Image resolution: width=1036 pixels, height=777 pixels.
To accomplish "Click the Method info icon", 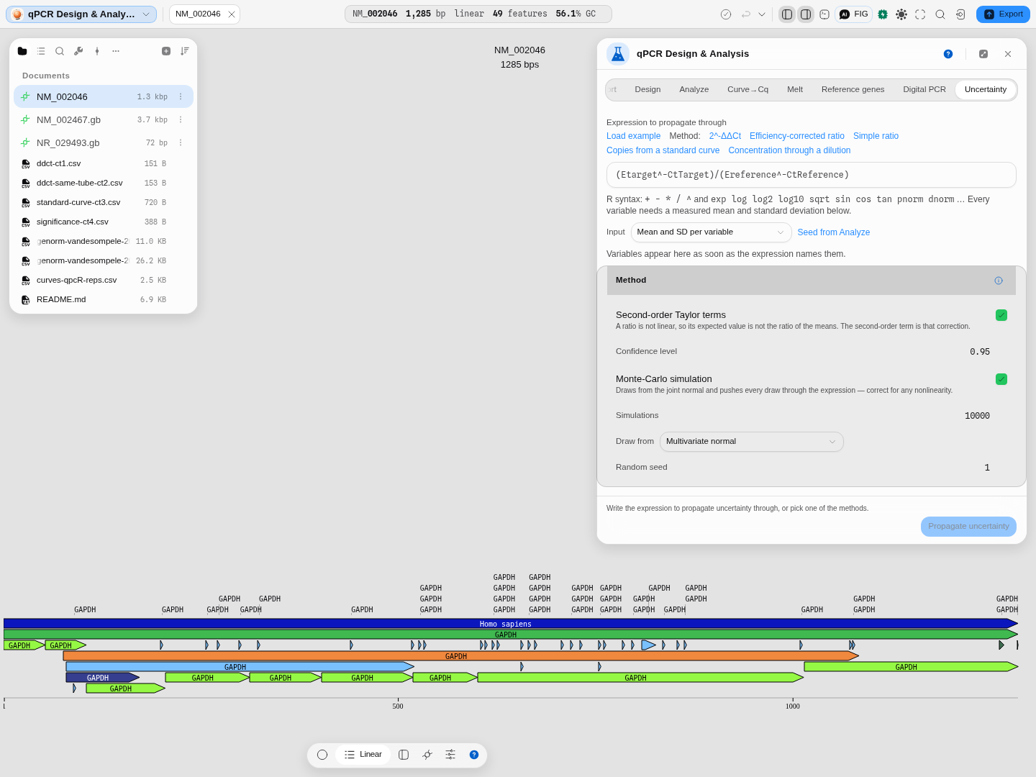I will point(999,281).
